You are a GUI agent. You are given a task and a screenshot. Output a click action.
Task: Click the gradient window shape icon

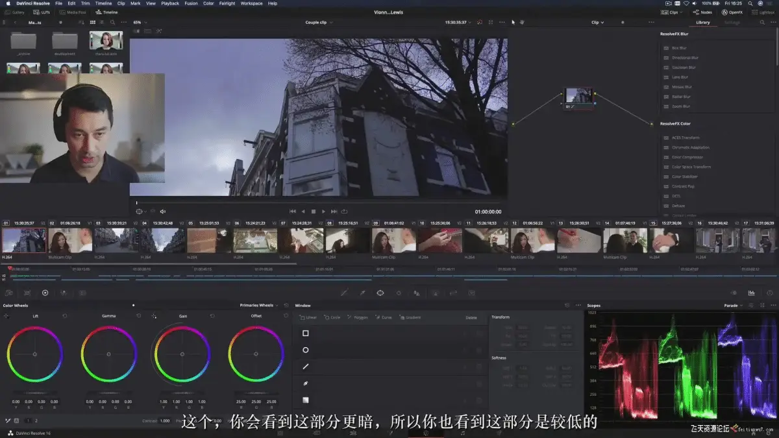point(306,400)
